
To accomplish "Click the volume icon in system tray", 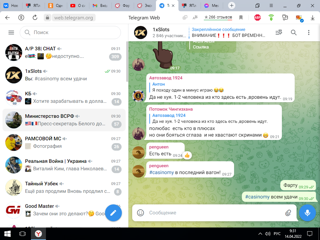I will (267, 234).
